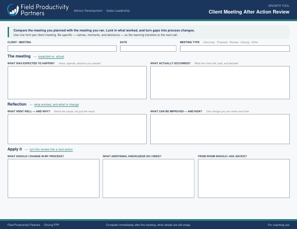Viewport: 297px width, 229px height.
Task: Click the 'WHAT ADDITIONAL KNOWLEDGE DO I NEED?' label
Action: click(x=132, y=156)
